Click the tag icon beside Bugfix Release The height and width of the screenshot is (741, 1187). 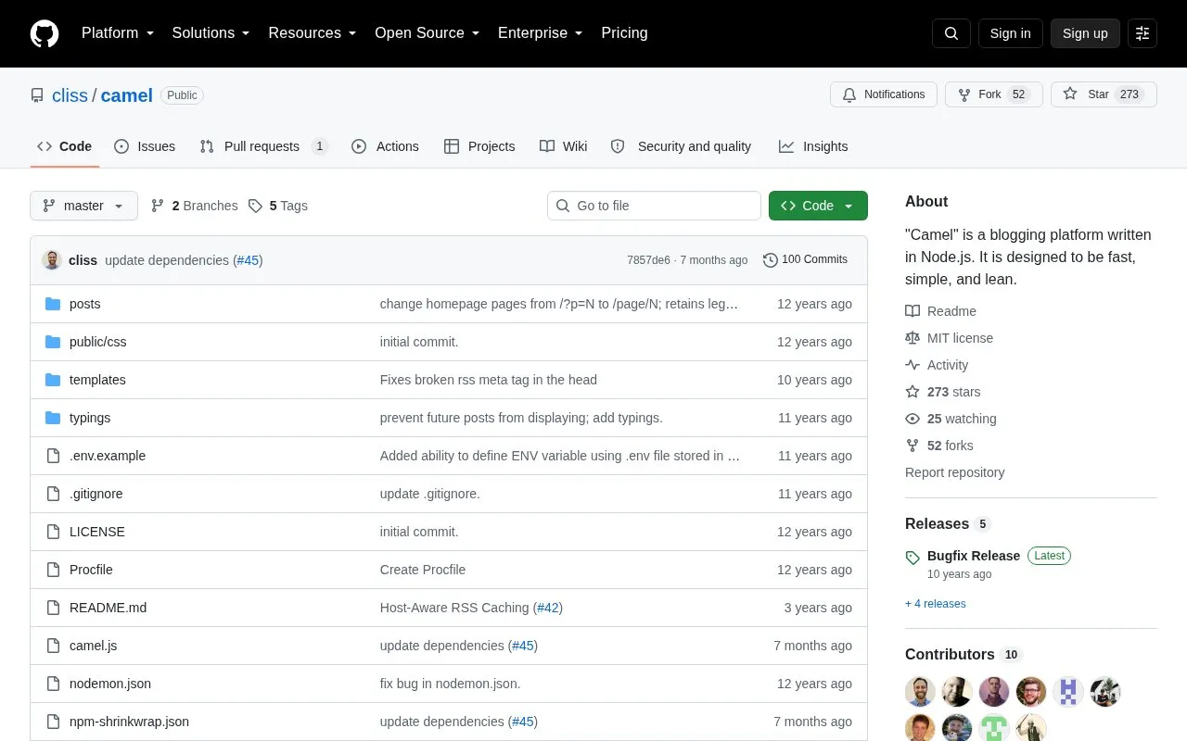click(x=913, y=557)
